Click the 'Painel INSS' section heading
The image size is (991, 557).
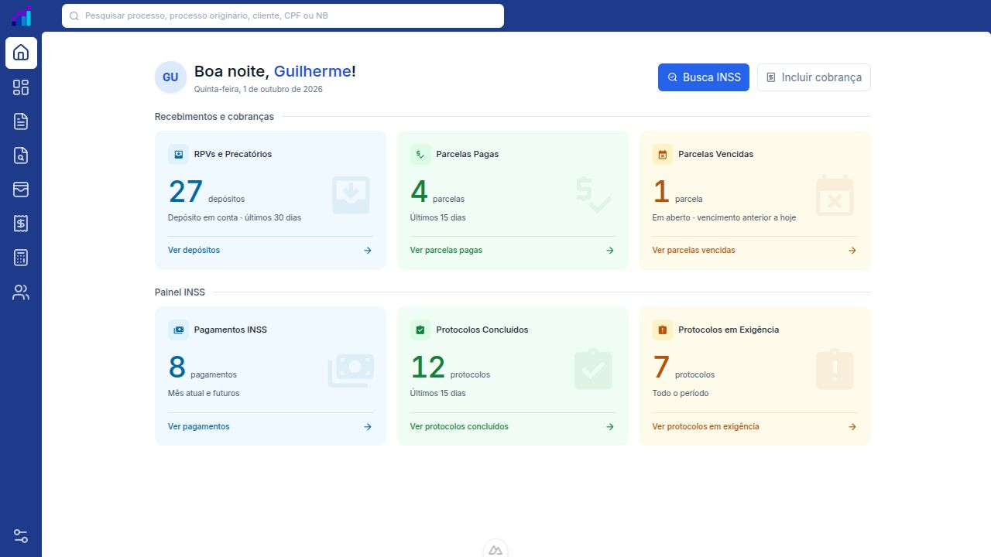(x=180, y=292)
